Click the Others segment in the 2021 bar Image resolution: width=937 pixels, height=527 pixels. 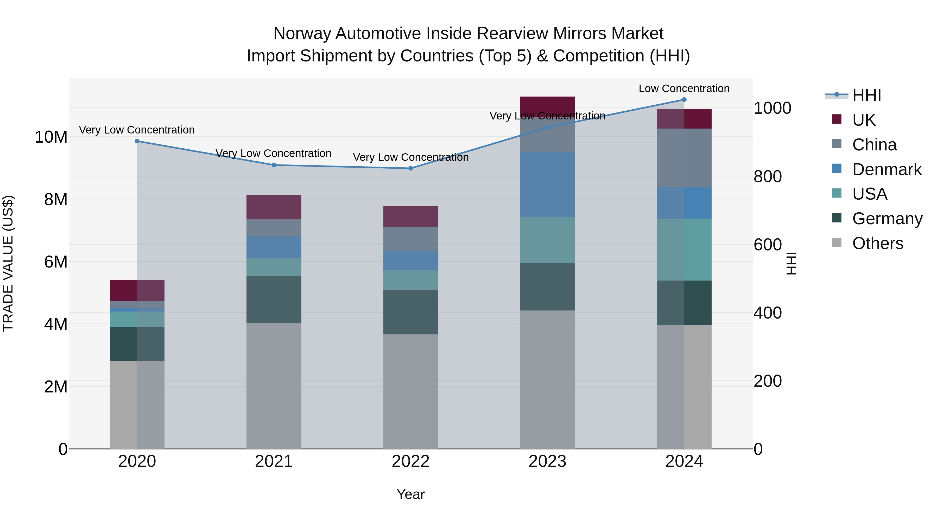pyautogui.click(x=274, y=386)
